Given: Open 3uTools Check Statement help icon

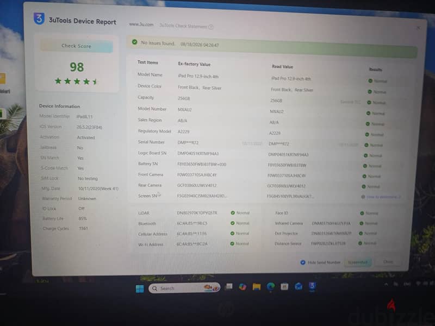Looking at the screenshot, I should pyautogui.click(x=211, y=27).
